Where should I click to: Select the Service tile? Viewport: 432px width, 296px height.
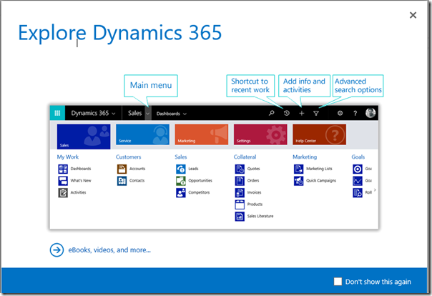click(143, 134)
